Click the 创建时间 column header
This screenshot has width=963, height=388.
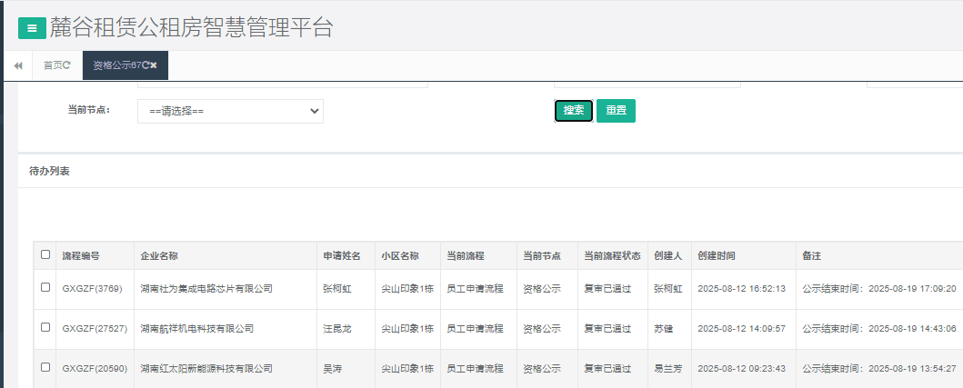coord(717,256)
